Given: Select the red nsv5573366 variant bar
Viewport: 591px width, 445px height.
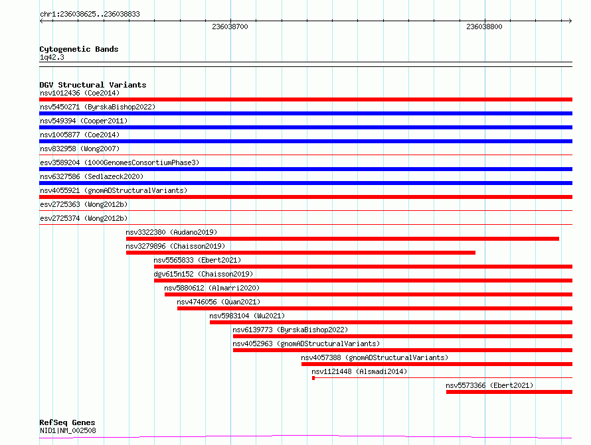Looking at the screenshot, I should (509, 392).
